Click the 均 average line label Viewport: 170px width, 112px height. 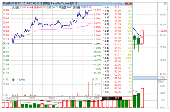click(x=91, y=7)
